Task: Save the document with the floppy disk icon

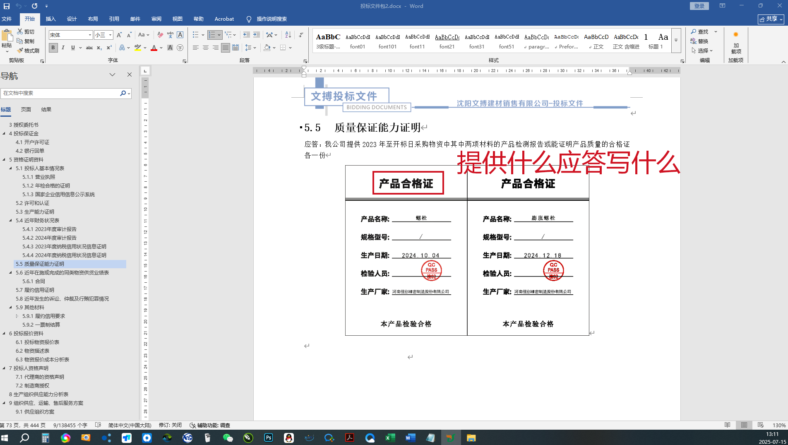Action: (x=7, y=6)
